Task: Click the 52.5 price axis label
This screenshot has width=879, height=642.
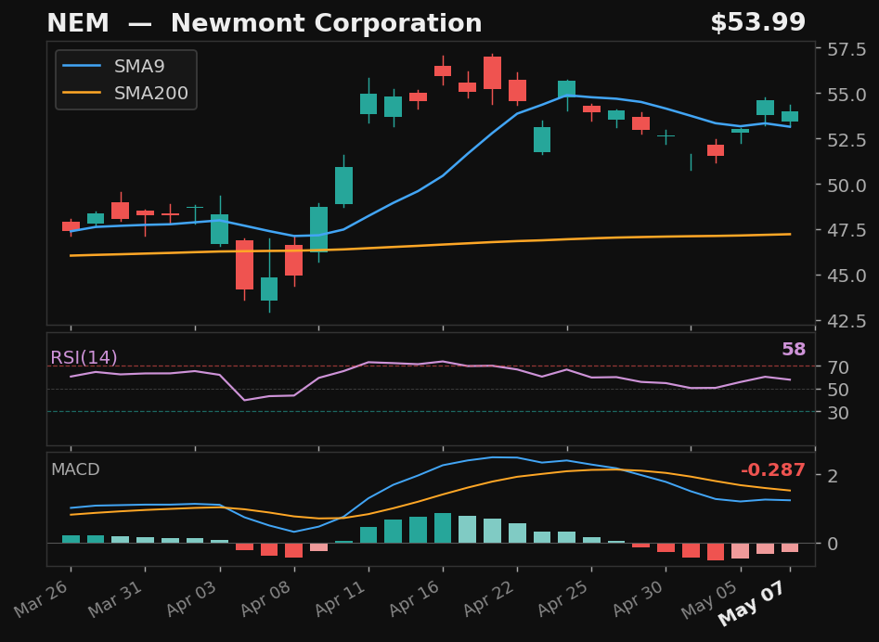Action: click(x=847, y=140)
